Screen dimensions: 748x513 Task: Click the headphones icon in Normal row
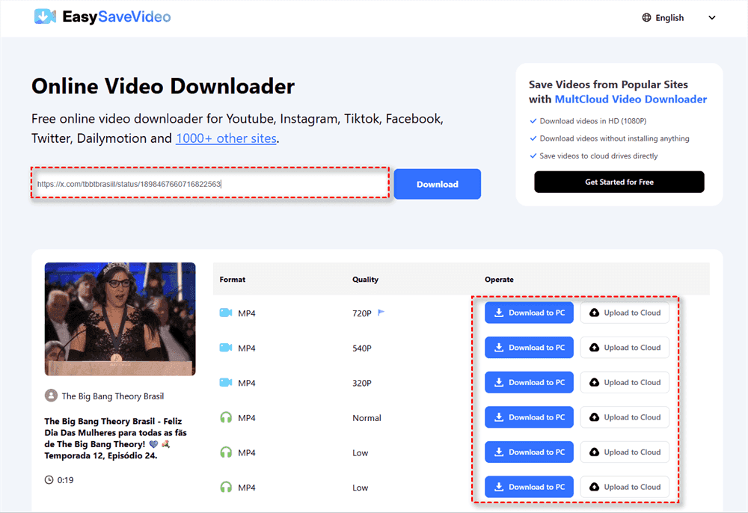click(226, 417)
